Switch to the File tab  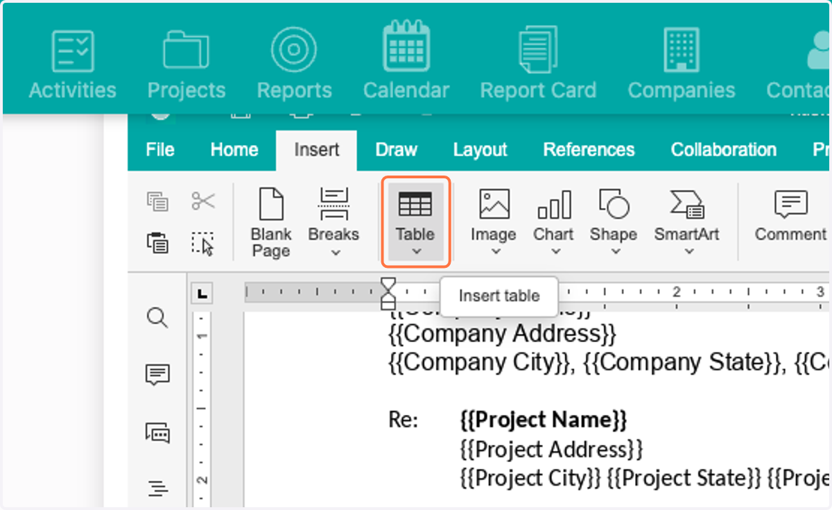point(160,150)
